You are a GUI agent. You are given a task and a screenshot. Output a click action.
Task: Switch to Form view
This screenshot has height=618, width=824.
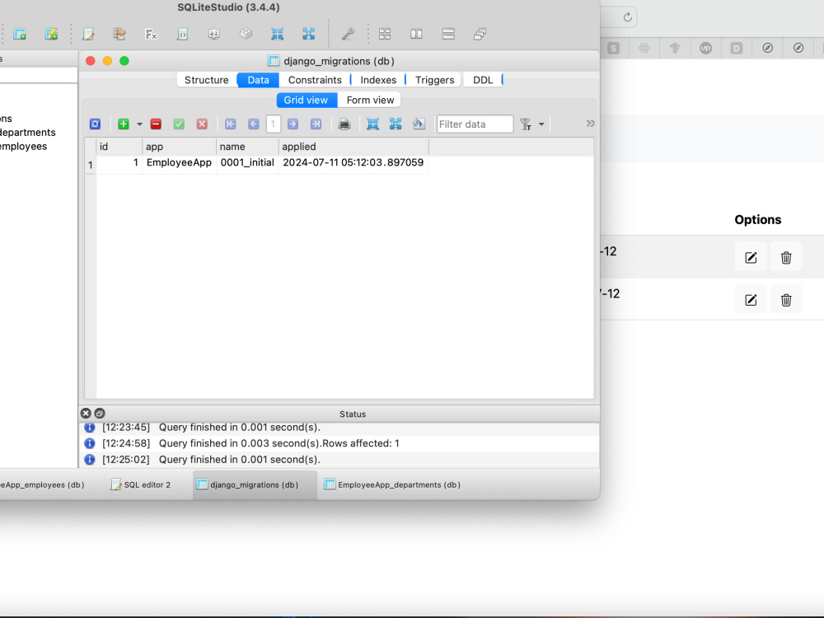click(x=370, y=100)
